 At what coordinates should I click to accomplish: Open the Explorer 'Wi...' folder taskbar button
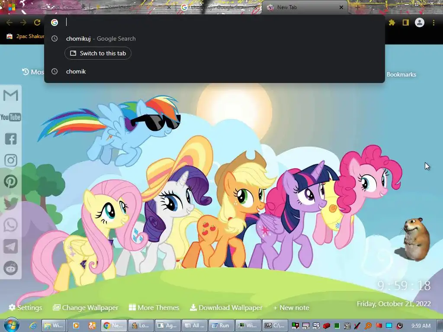(x=55, y=326)
